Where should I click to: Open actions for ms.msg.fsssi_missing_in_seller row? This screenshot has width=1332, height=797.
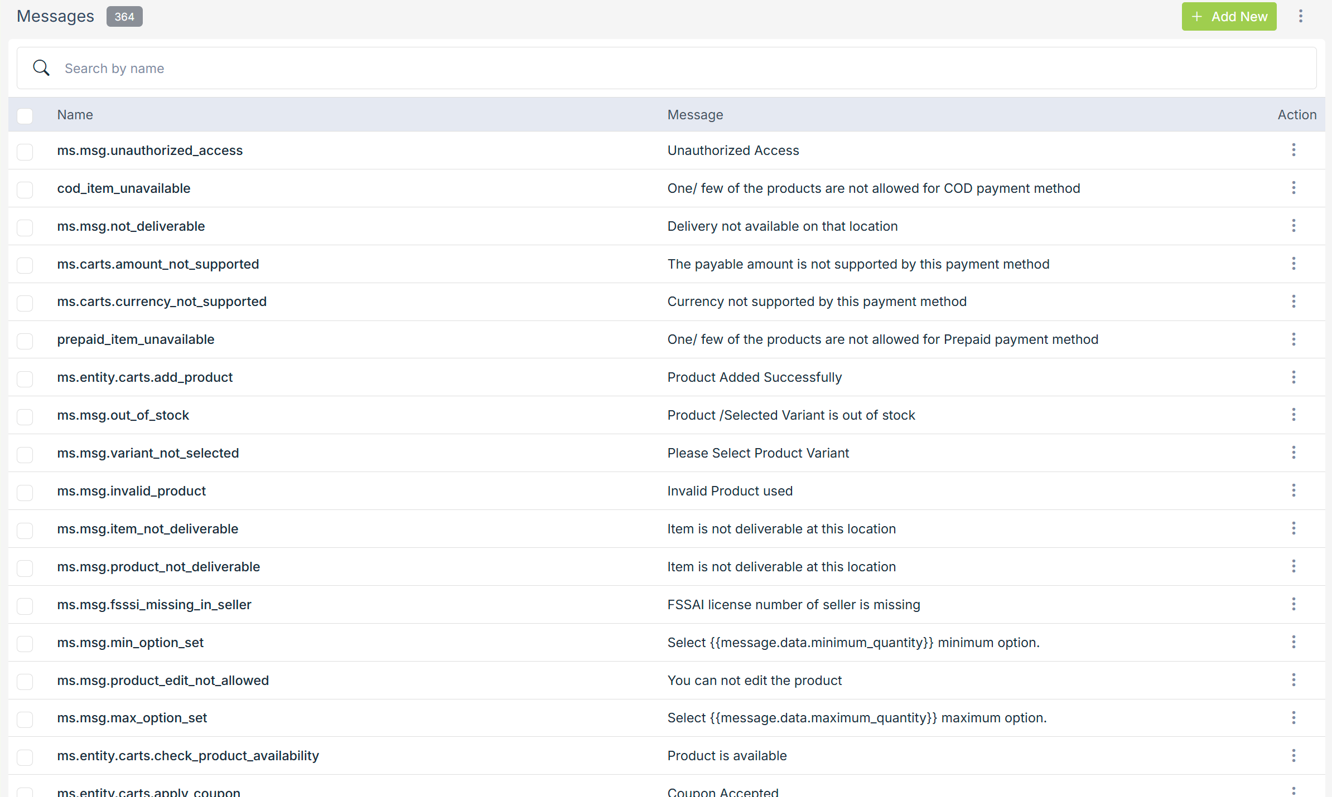tap(1294, 604)
